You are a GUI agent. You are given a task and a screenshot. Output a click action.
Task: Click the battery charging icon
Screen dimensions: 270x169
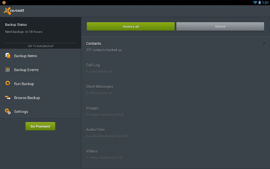coord(259,3)
